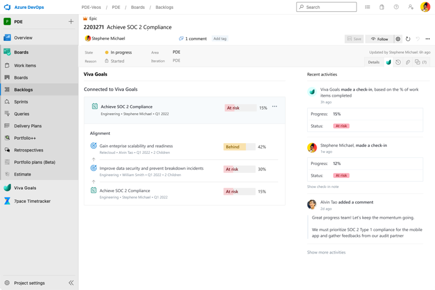Open user settings icon in header

click(411, 7)
